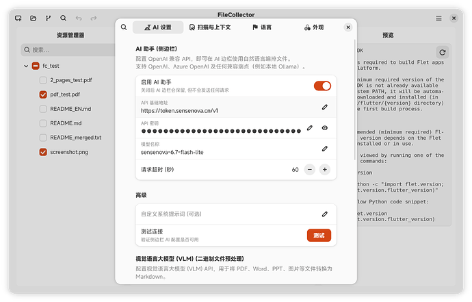
Task: Click the 测试连接 row label
Action: (x=152, y=231)
